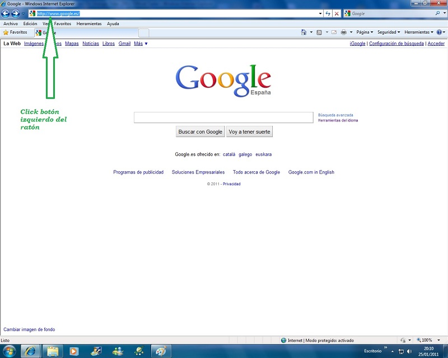Image resolution: width=448 pixels, height=358 pixels.
Task: Expand the address bar URL history dropdown
Action: 320,13
